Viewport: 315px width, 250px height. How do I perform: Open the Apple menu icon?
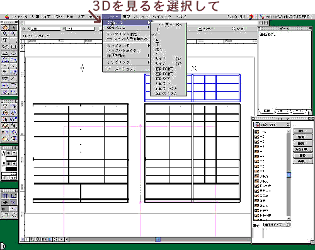tap(7, 17)
